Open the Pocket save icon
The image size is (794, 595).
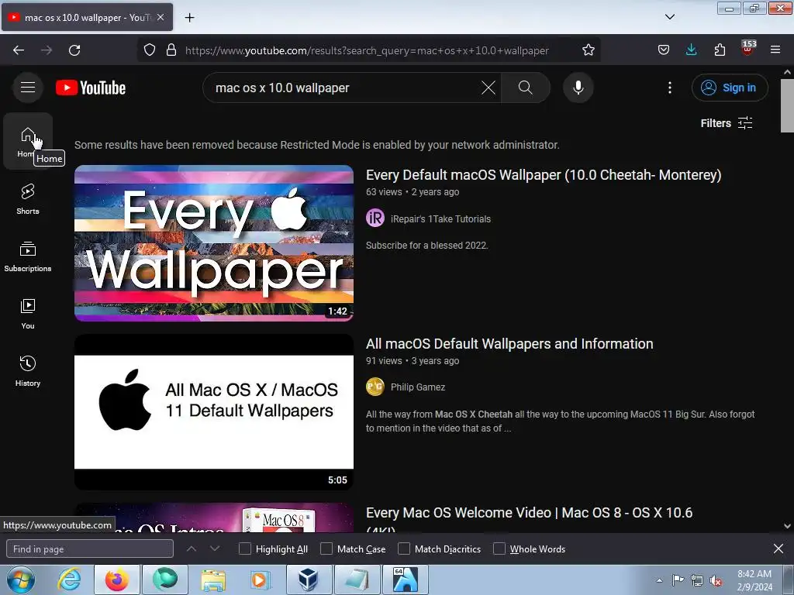point(664,50)
